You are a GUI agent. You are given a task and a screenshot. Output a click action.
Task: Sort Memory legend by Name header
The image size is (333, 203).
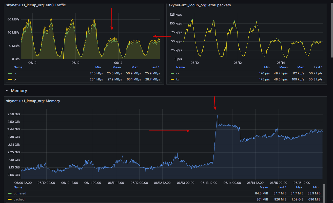(x=18, y=187)
